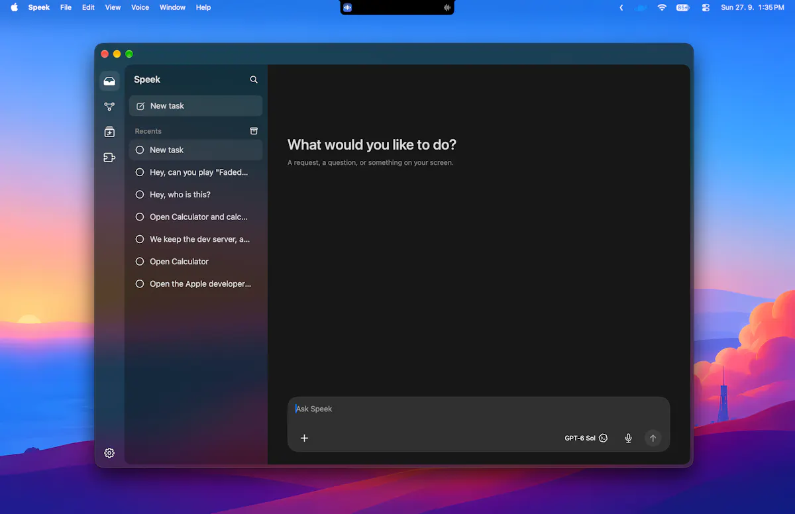Image resolution: width=795 pixels, height=514 pixels.
Task: Click the left chevron in the menu bar
Action: pos(621,7)
